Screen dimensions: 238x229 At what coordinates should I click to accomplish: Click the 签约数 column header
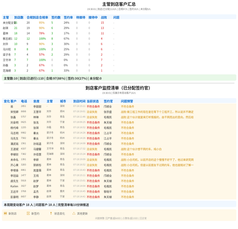pos(56,18)
